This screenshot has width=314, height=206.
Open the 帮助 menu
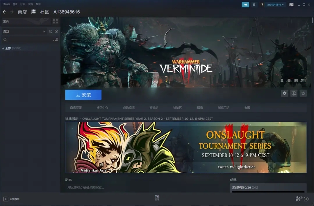click(x=38, y=4)
